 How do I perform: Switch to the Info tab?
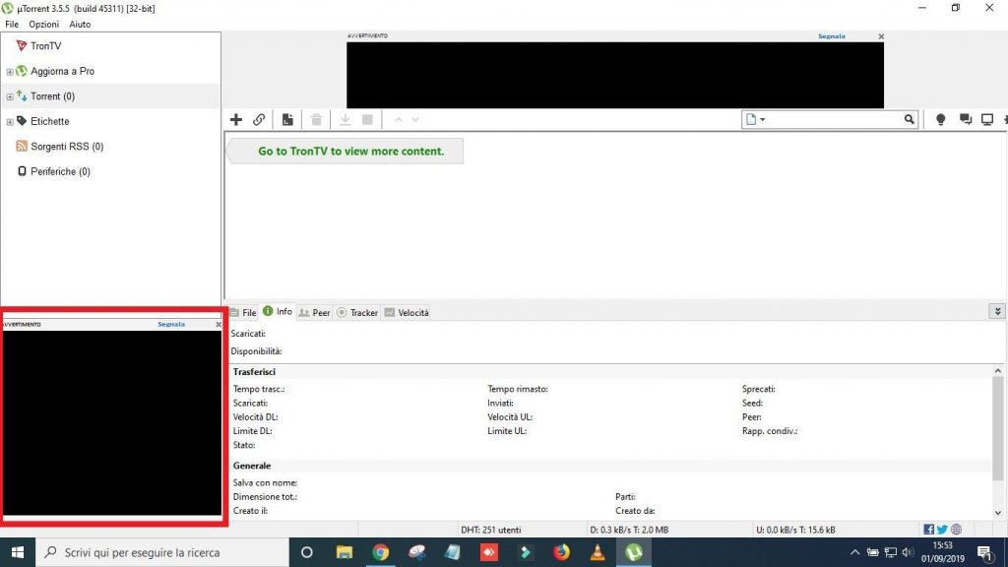click(278, 311)
